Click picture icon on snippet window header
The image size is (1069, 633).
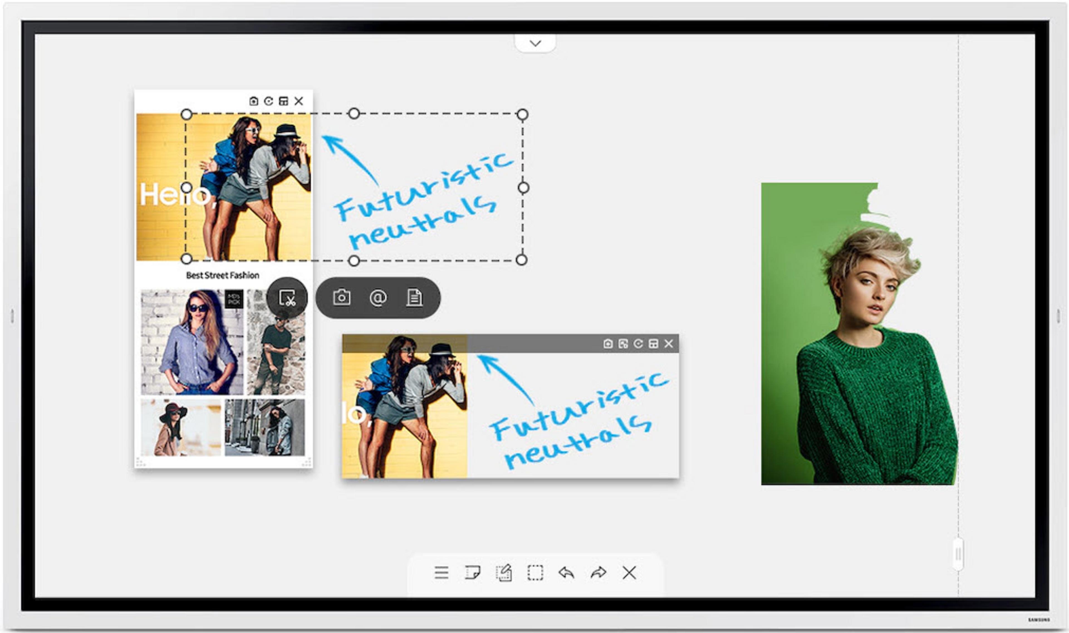[x=623, y=343]
